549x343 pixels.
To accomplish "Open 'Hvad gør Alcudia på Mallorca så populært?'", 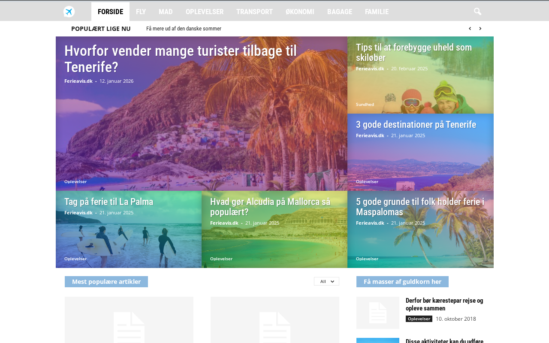I will [270, 207].
